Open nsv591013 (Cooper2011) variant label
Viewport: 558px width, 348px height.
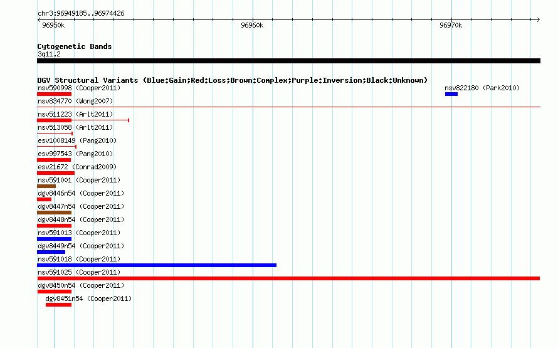click(79, 233)
